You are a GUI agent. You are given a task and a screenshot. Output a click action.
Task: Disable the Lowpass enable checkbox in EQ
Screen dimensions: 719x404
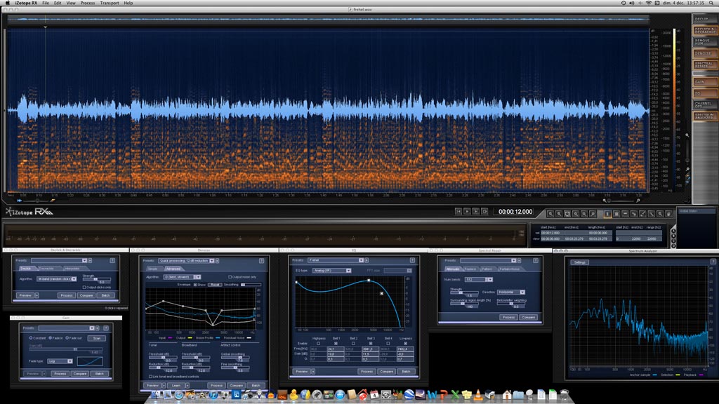point(405,343)
